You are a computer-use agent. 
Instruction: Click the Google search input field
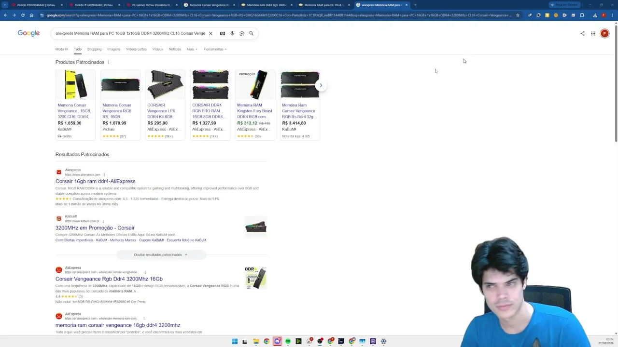130,33
